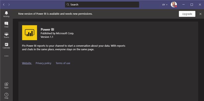
Task: Click the yellow Power BI logo
Action: pyautogui.click(x=30, y=33)
